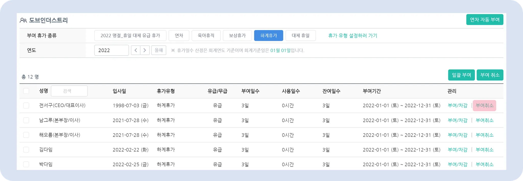Image resolution: width=523 pixels, height=181 pixels.
Task: Click 부여취소 for 박다임
Action: coord(485,164)
